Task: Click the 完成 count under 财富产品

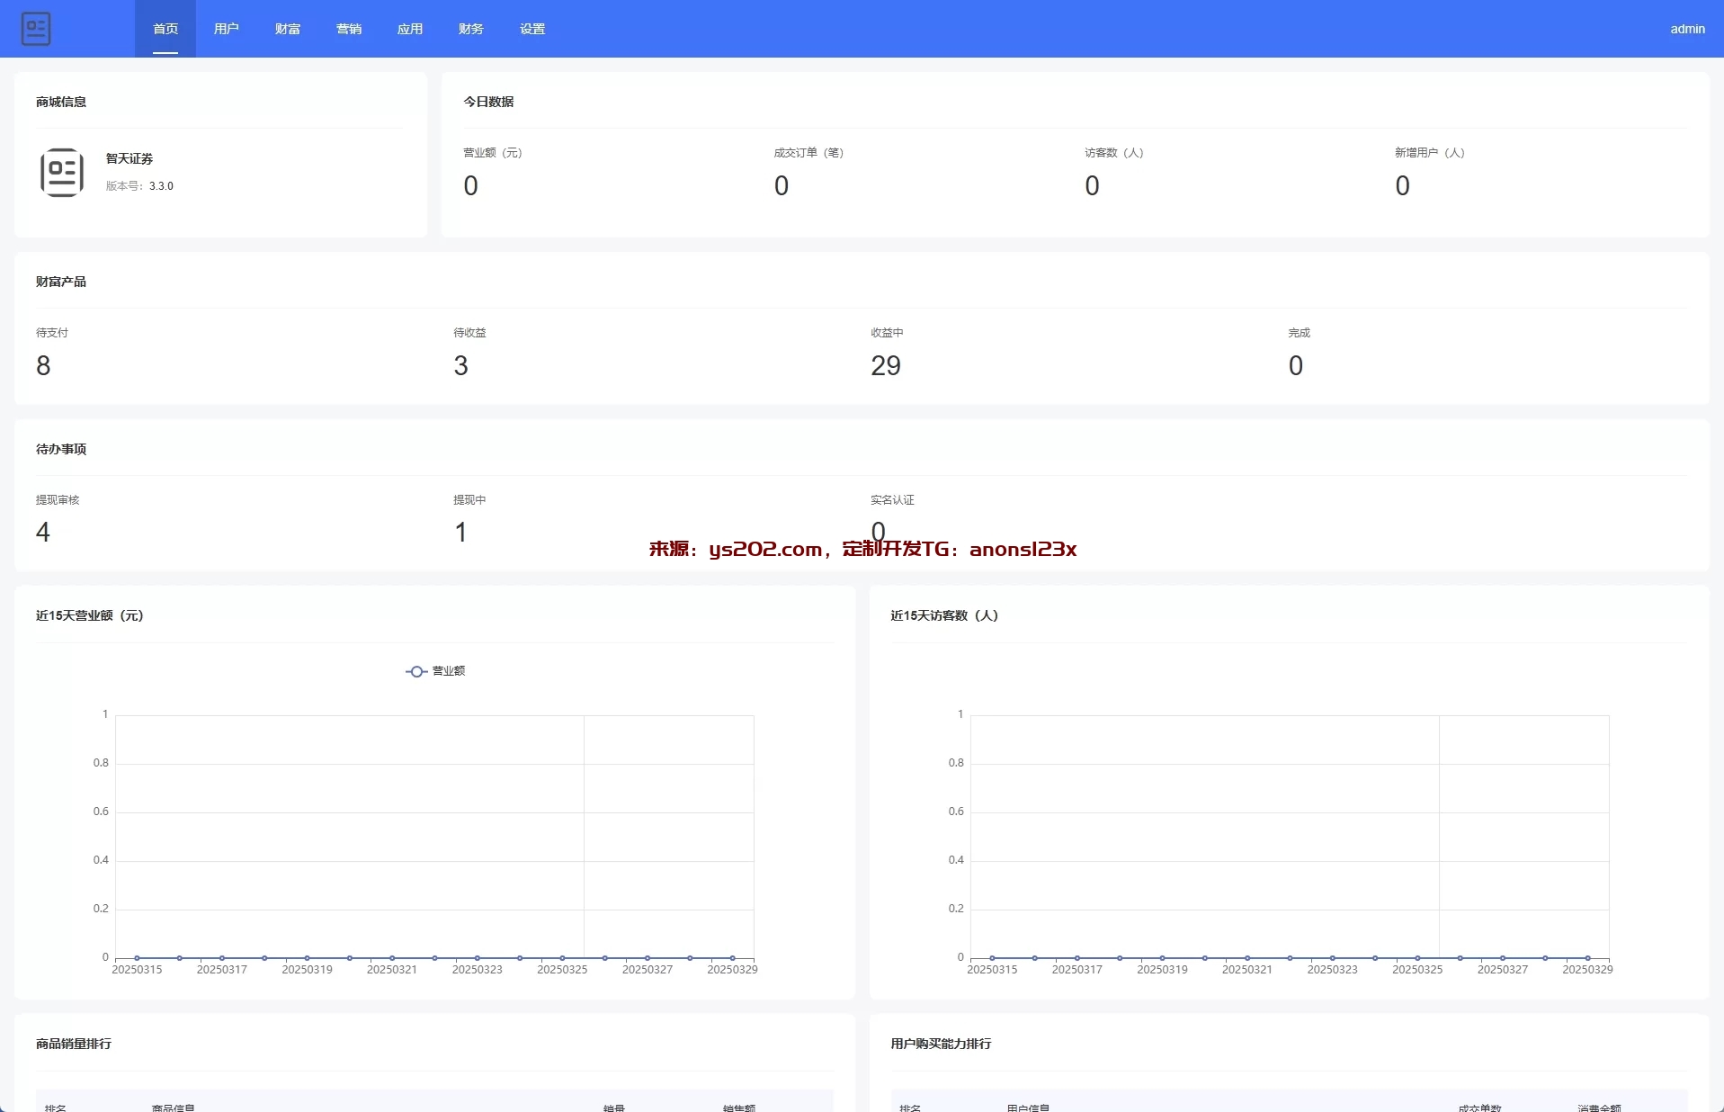Action: pyautogui.click(x=1295, y=365)
